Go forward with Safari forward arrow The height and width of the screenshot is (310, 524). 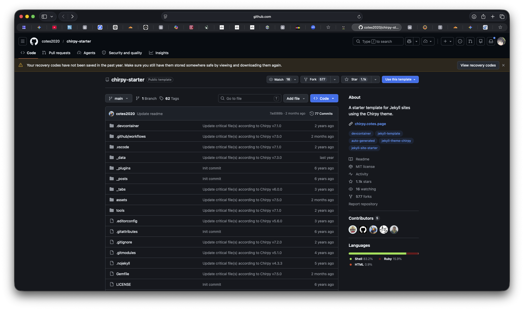pyautogui.click(x=72, y=17)
